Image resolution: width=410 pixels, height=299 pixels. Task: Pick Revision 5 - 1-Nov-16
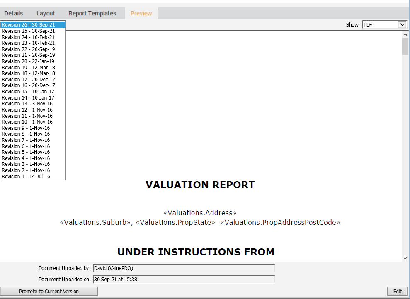[x=33, y=152]
